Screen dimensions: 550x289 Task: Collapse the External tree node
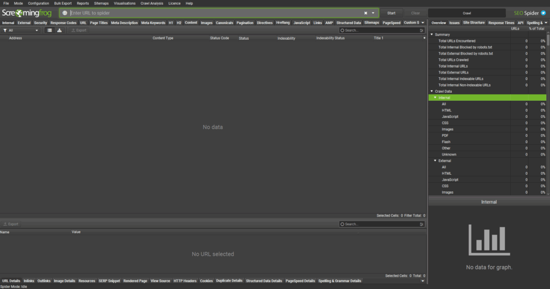[x=435, y=160]
